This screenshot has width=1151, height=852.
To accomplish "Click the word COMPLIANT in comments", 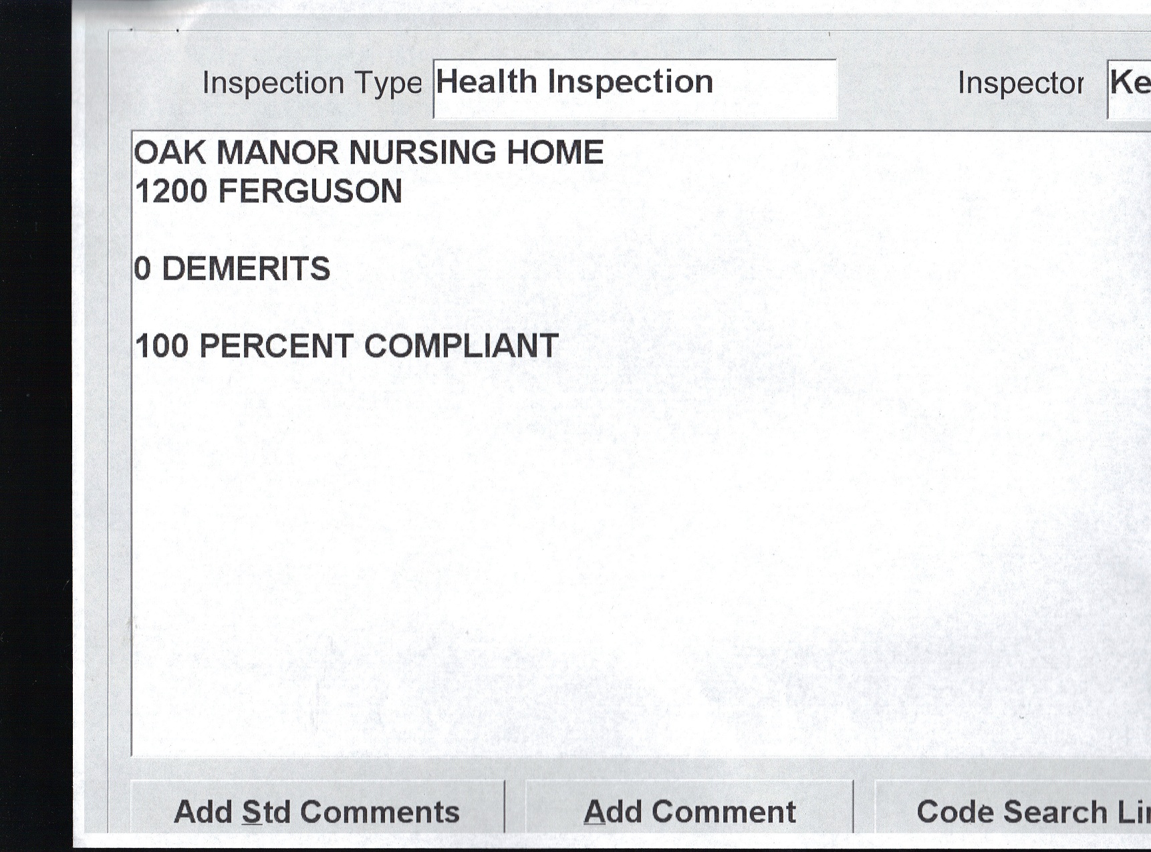I will [461, 346].
